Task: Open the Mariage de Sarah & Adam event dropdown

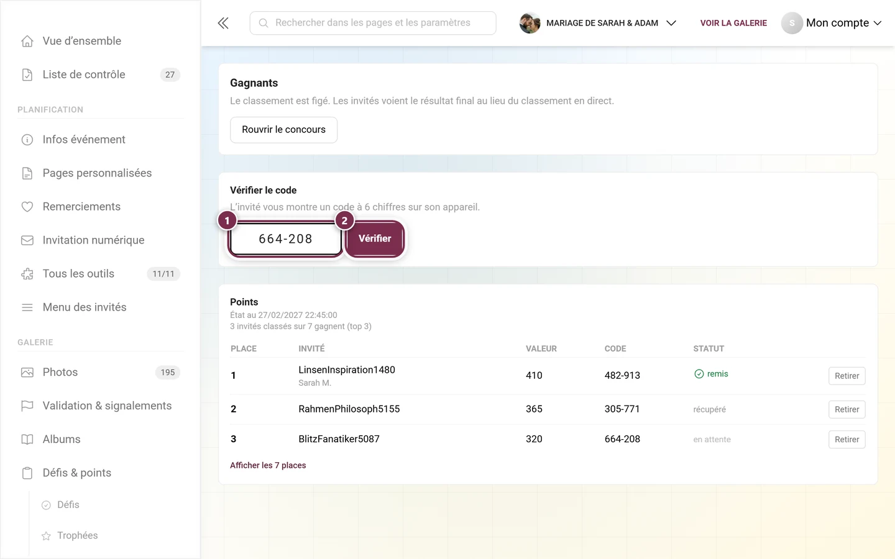Action: [x=598, y=23]
